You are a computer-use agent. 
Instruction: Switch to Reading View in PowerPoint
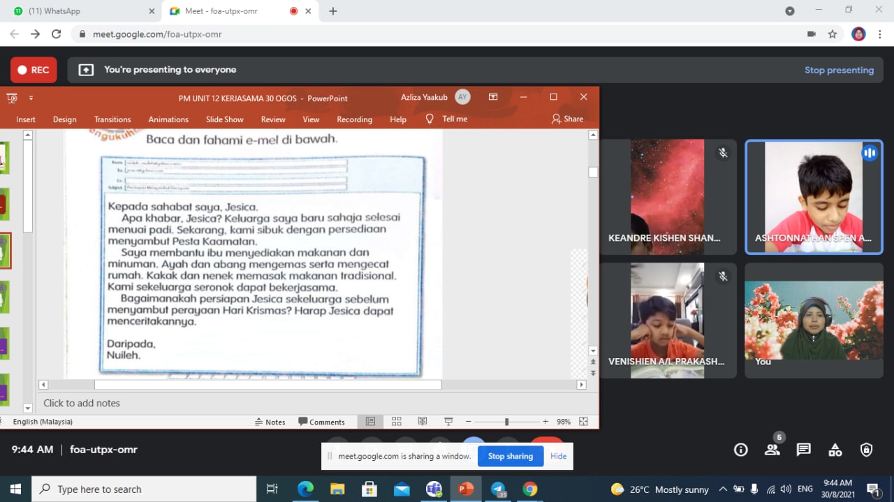422,422
